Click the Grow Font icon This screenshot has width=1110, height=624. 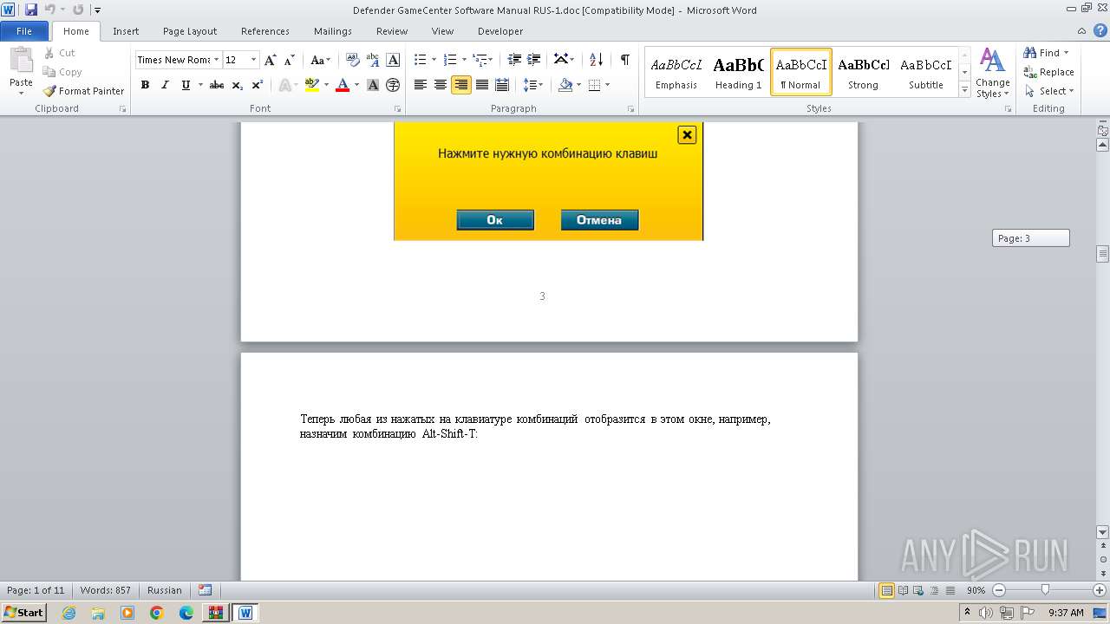[x=270, y=60]
